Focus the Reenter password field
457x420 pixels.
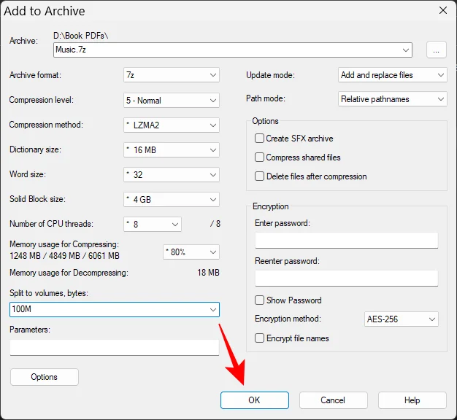coord(347,279)
